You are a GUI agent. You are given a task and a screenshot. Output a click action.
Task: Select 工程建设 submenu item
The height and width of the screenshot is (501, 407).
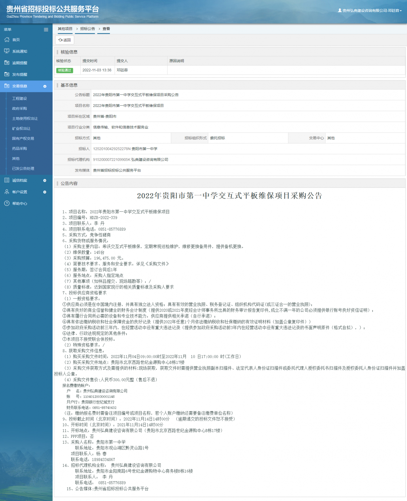point(19,99)
